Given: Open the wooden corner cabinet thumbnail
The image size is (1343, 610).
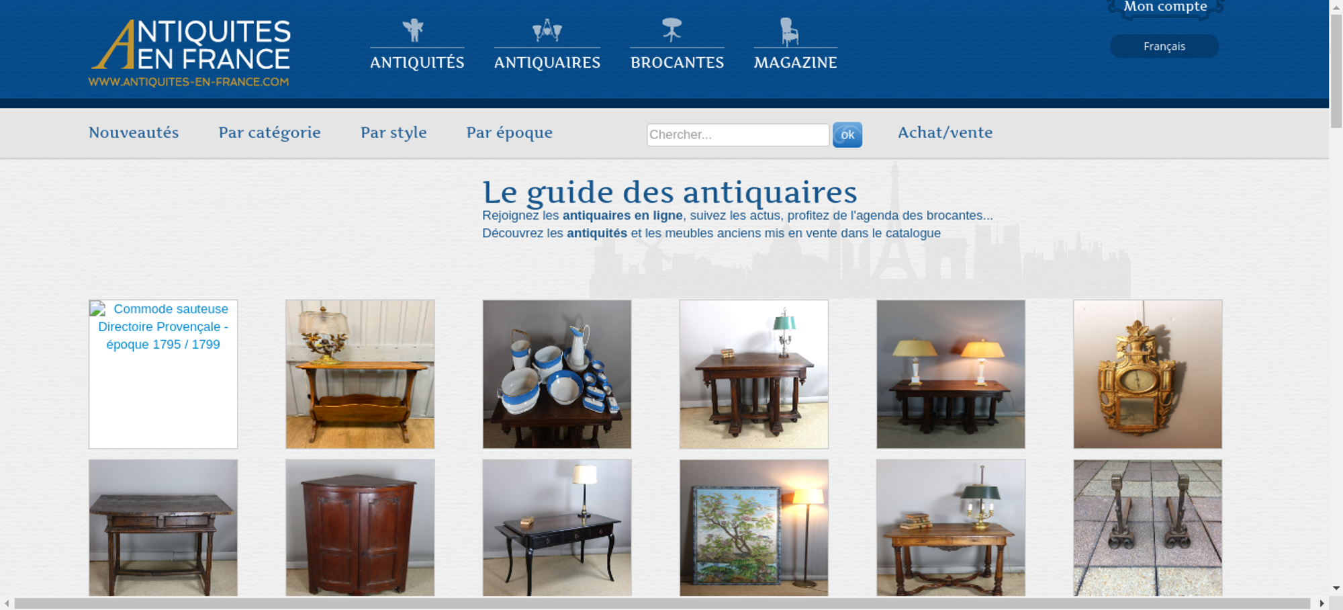Looking at the screenshot, I should 360,527.
